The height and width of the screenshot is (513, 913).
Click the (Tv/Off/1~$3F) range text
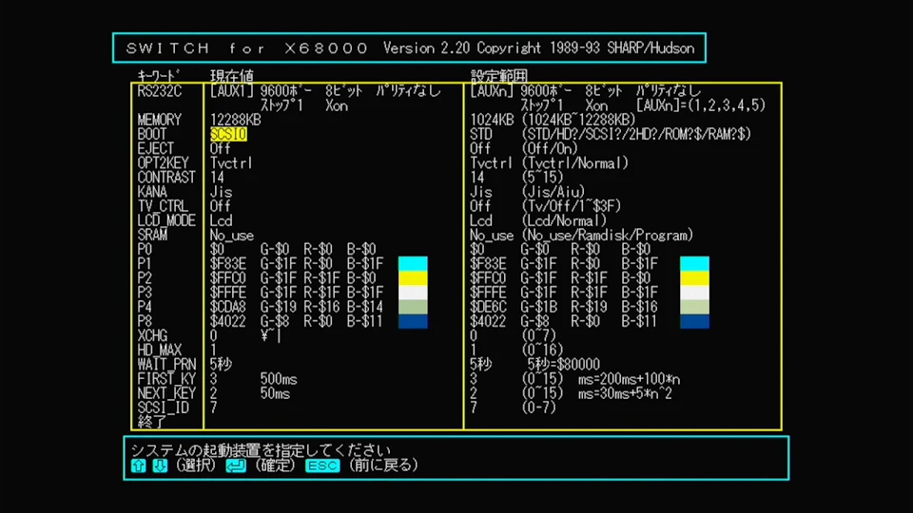(572, 206)
